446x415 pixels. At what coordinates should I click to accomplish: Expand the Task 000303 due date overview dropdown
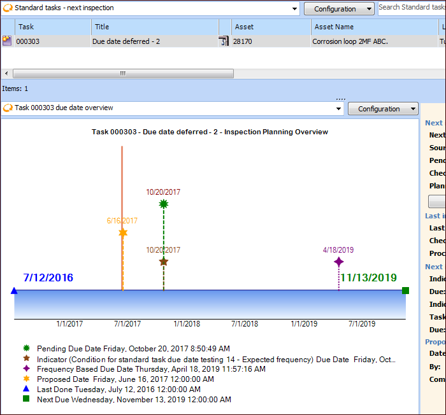click(x=338, y=109)
